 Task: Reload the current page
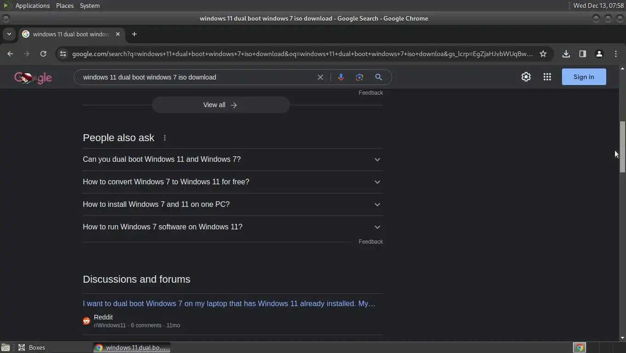point(43,54)
